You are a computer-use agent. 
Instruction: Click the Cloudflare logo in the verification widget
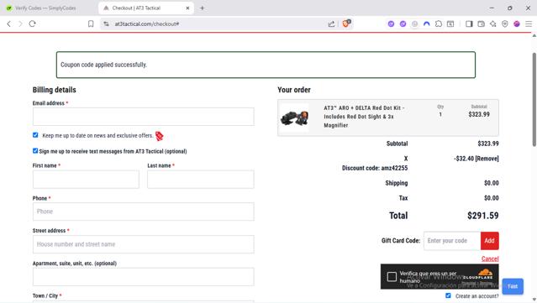[x=479, y=274]
